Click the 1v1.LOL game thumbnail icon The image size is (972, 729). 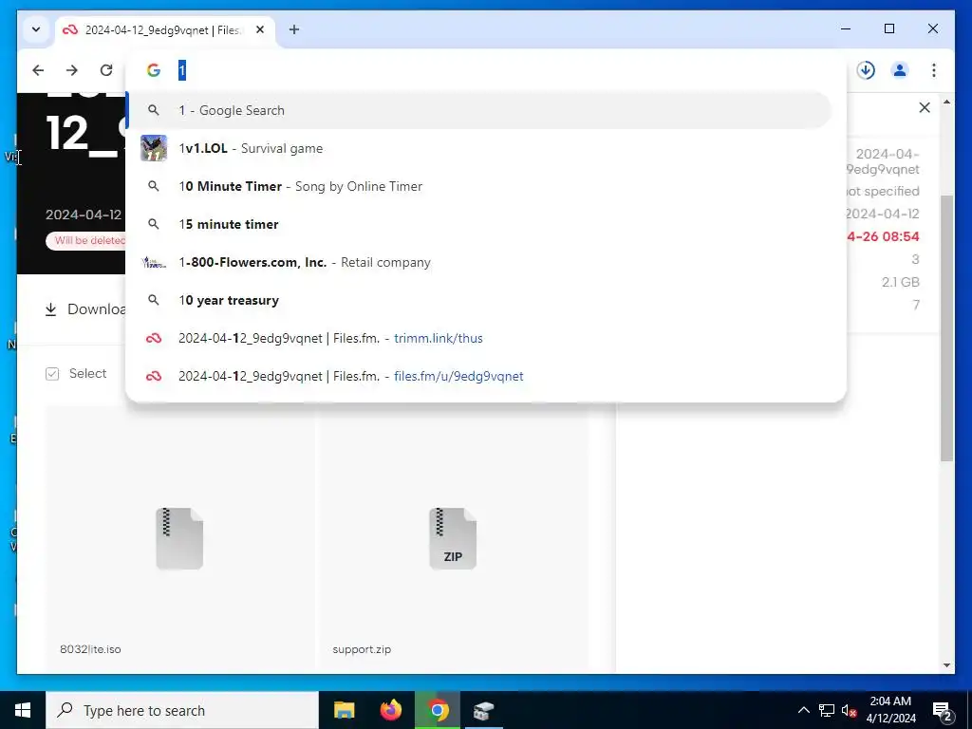[x=154, y=148]
